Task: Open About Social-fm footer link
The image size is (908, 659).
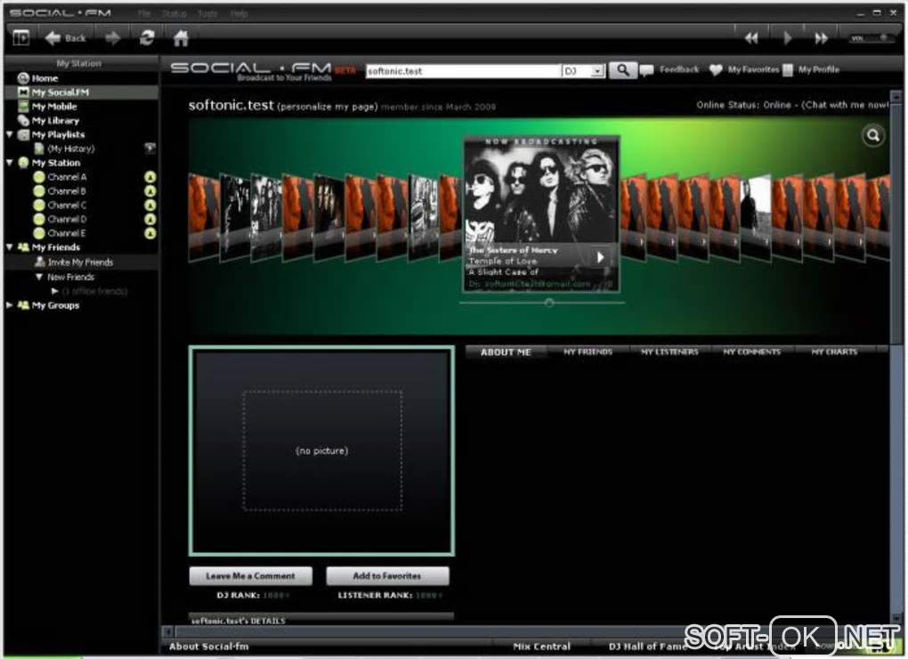Action: pos(208,647)
